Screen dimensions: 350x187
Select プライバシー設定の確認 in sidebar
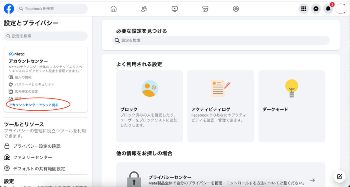point(37,146)
